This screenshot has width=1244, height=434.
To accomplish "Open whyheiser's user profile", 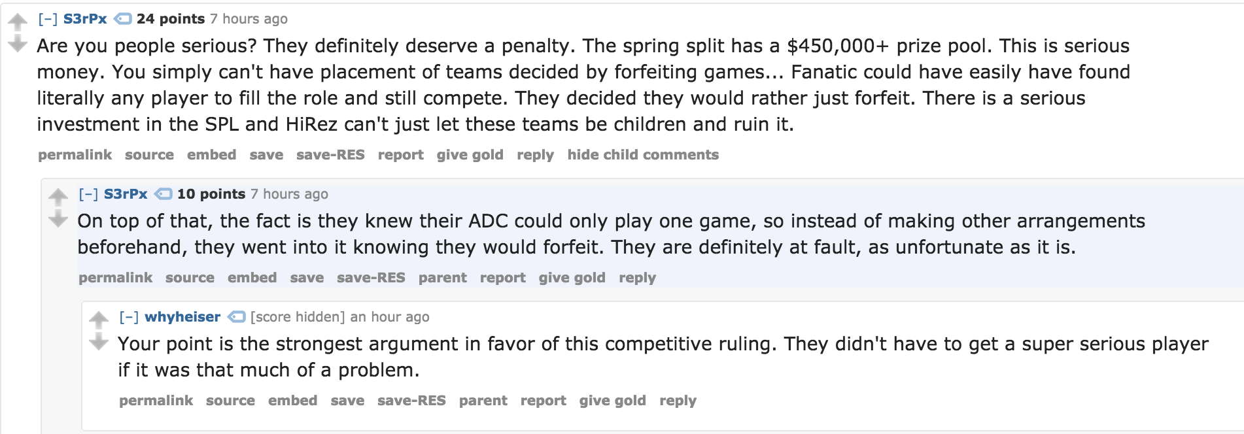I will click(182, 317).
